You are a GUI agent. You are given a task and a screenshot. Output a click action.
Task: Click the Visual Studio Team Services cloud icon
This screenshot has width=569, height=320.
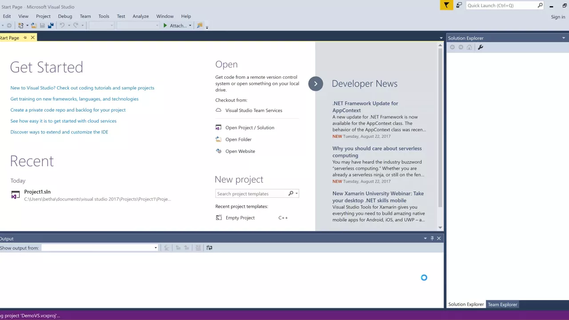218,110
